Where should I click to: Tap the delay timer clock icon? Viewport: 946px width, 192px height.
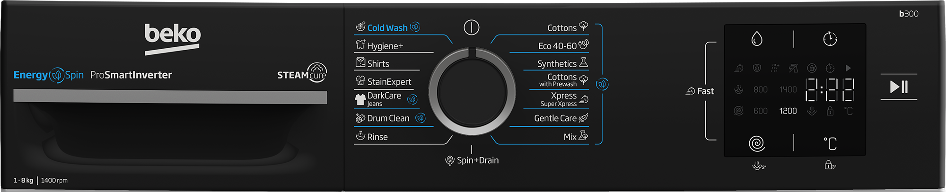pyautogui.click(x=830, y=39)
